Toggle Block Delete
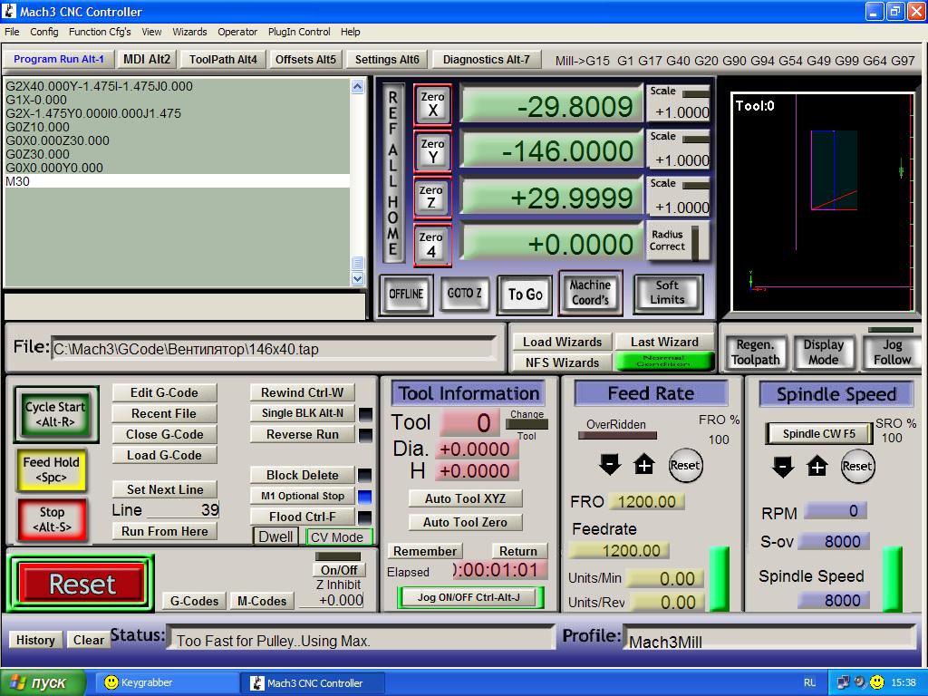This screenshot has width=928, height=696. [303, 475]
